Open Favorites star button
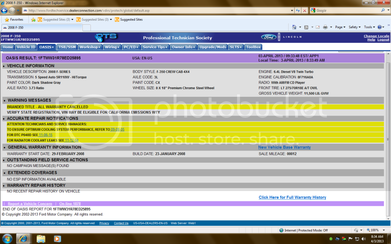The height and width of the screenshot is (244, 391). click(x=14, y=19)
